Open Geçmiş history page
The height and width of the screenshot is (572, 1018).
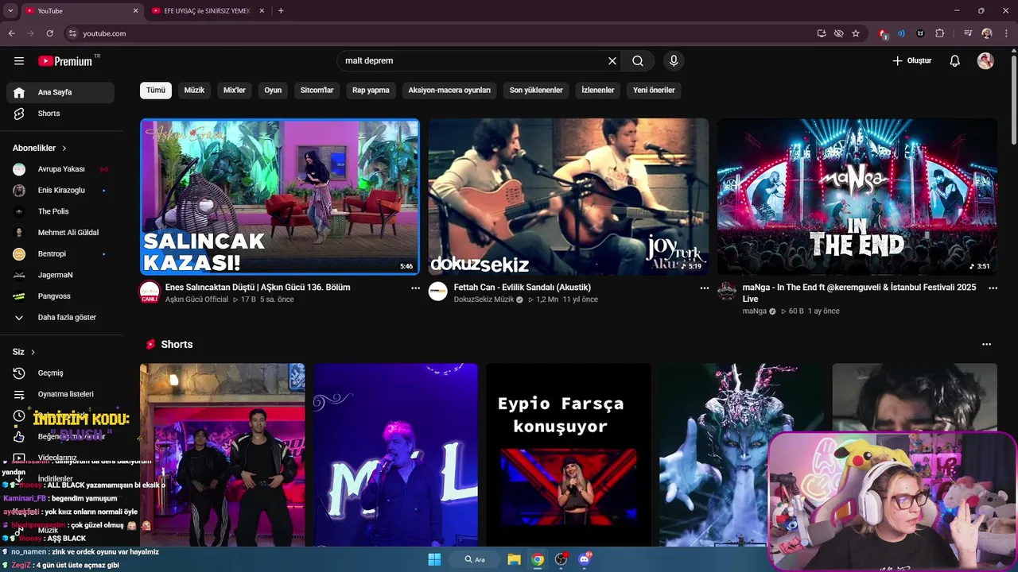[x=60, y=373]
